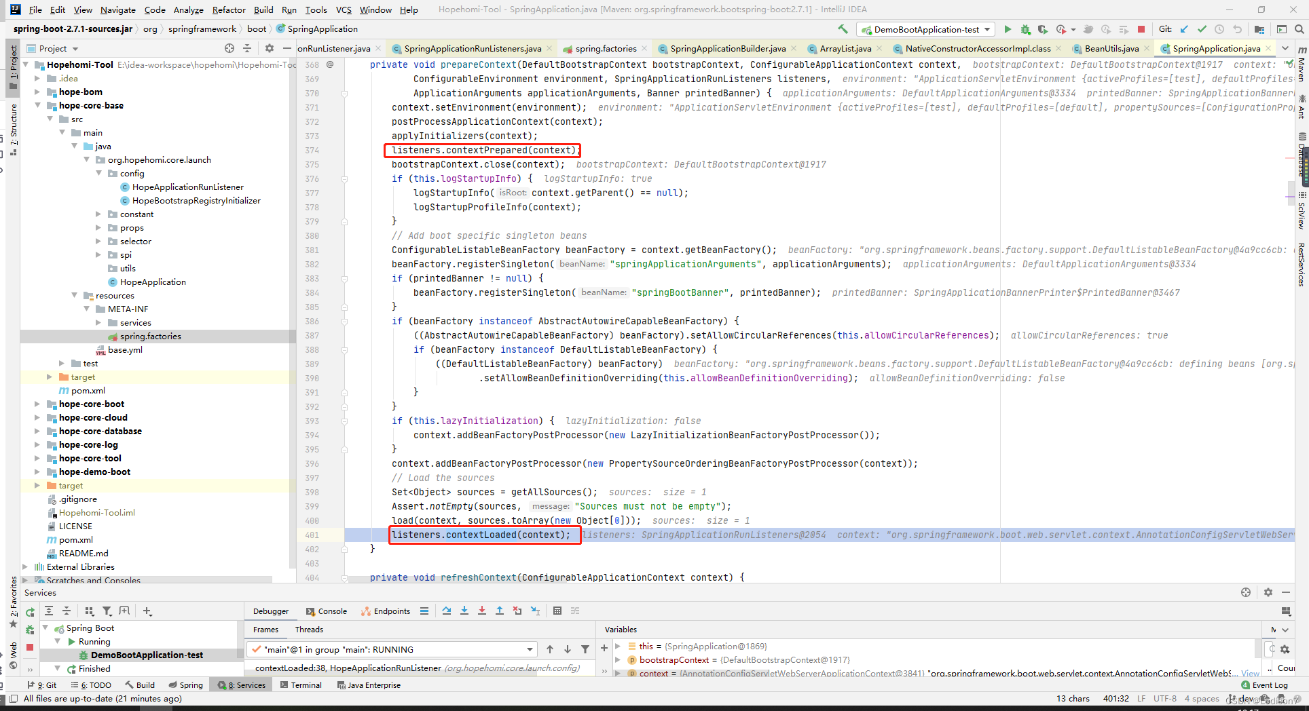Switch to the BeanUtils.java editor tab
The height and width of the screenshot is (711, 1309).
pyautogui.click(x=1111, y=48)
